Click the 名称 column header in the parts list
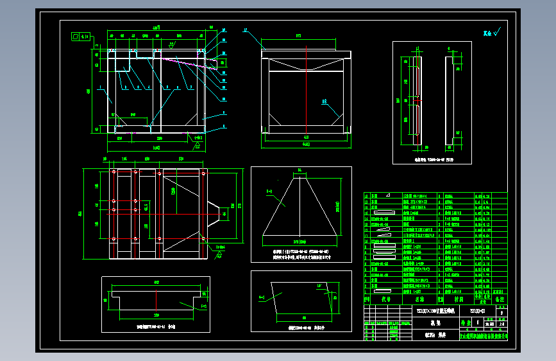 (x=420, y=299)
